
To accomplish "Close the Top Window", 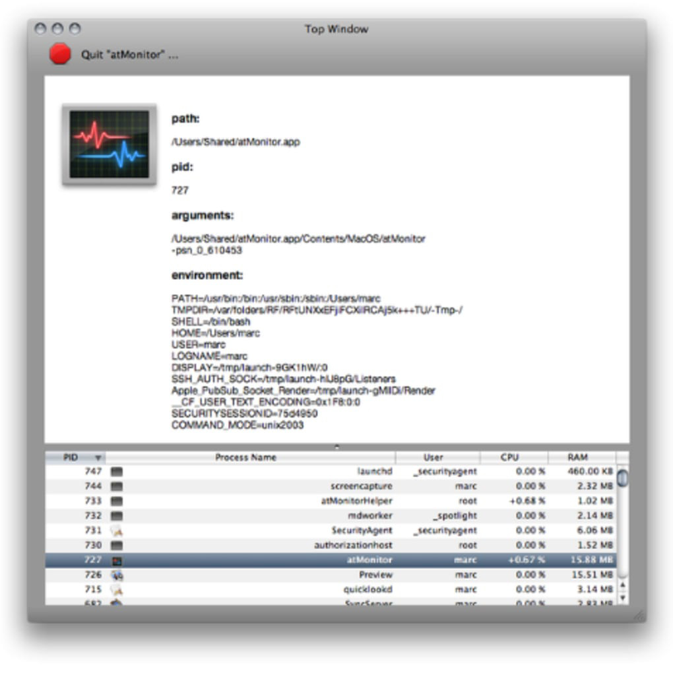I will (40, 29).
